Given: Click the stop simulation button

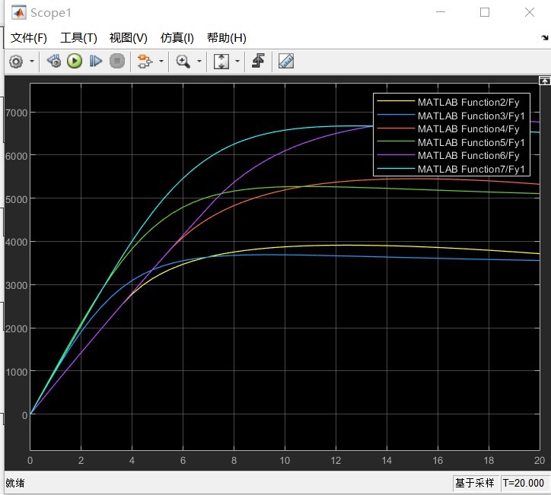Looking at the screenshot, I should coord(117,61).
